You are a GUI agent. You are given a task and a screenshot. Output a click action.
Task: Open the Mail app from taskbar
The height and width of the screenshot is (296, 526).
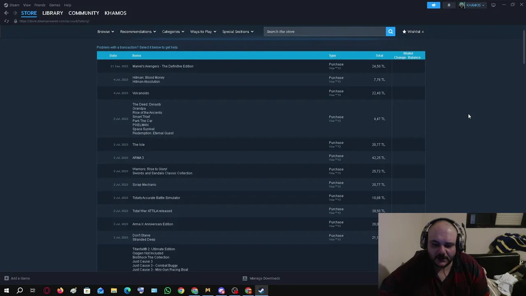100,291
